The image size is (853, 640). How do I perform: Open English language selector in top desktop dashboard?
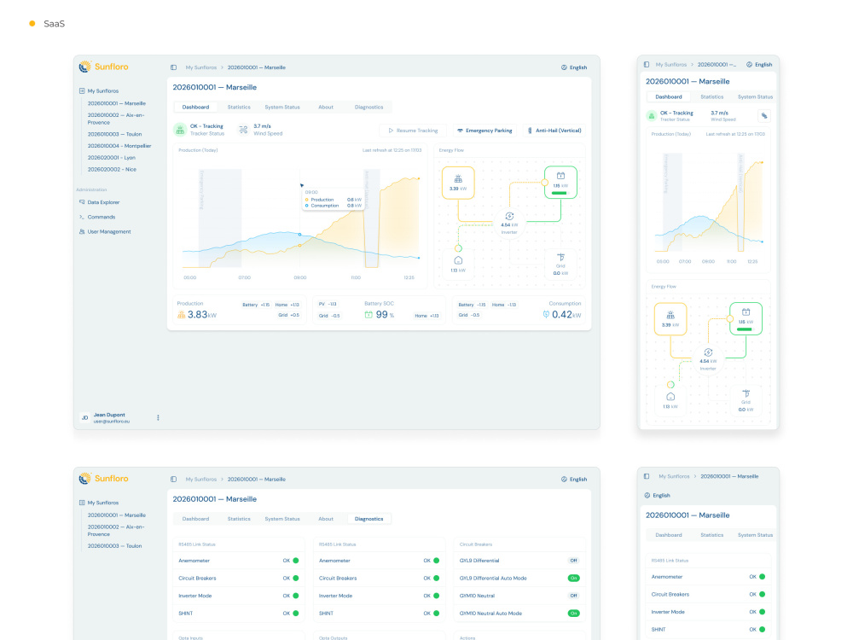click(574, 67)
